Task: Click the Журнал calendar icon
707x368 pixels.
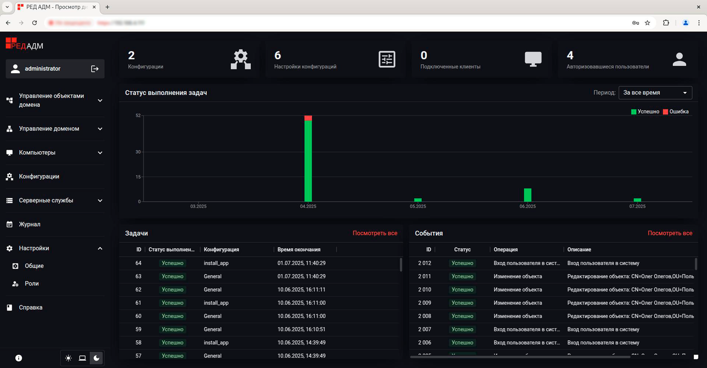Action: coord(10,224)
